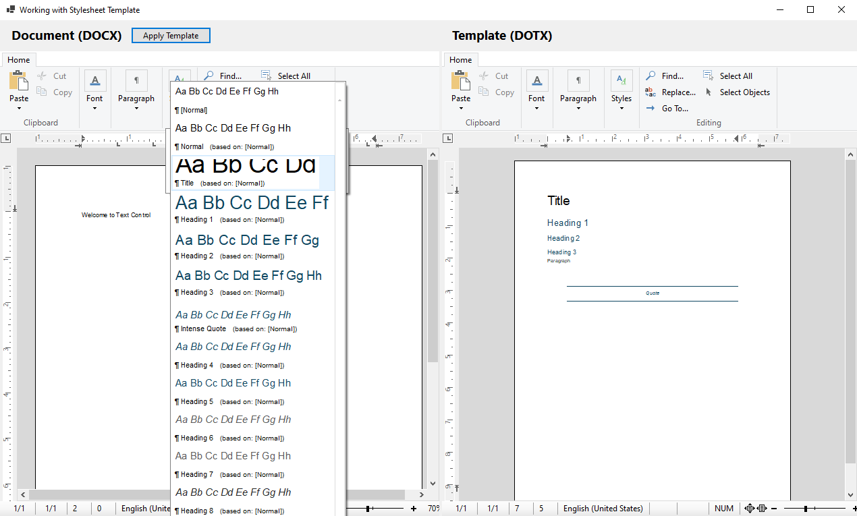Choose Heading 3 style from list

(253, 283)
